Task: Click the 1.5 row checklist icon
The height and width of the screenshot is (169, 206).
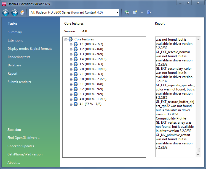Action: (76, 64)
